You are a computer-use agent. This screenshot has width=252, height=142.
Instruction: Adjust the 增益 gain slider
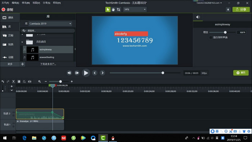(x=225, y=32)
